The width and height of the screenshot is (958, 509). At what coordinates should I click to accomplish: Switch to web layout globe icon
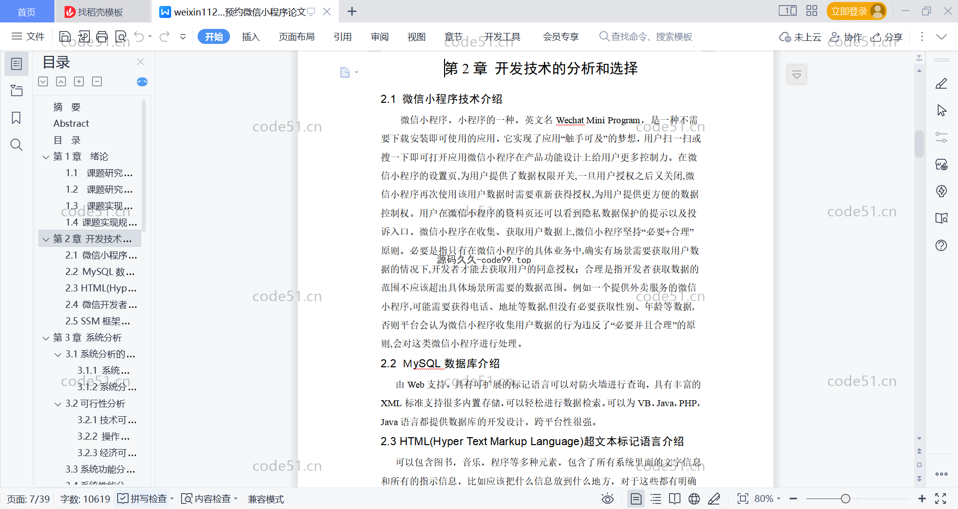pyautogui.click(x=694, y=499)
